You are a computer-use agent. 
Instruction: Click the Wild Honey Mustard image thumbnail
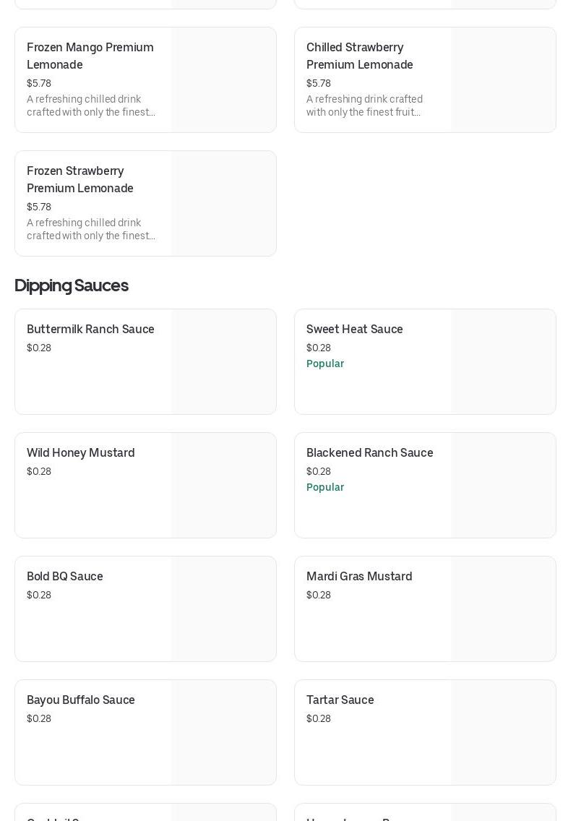point(223,486)
